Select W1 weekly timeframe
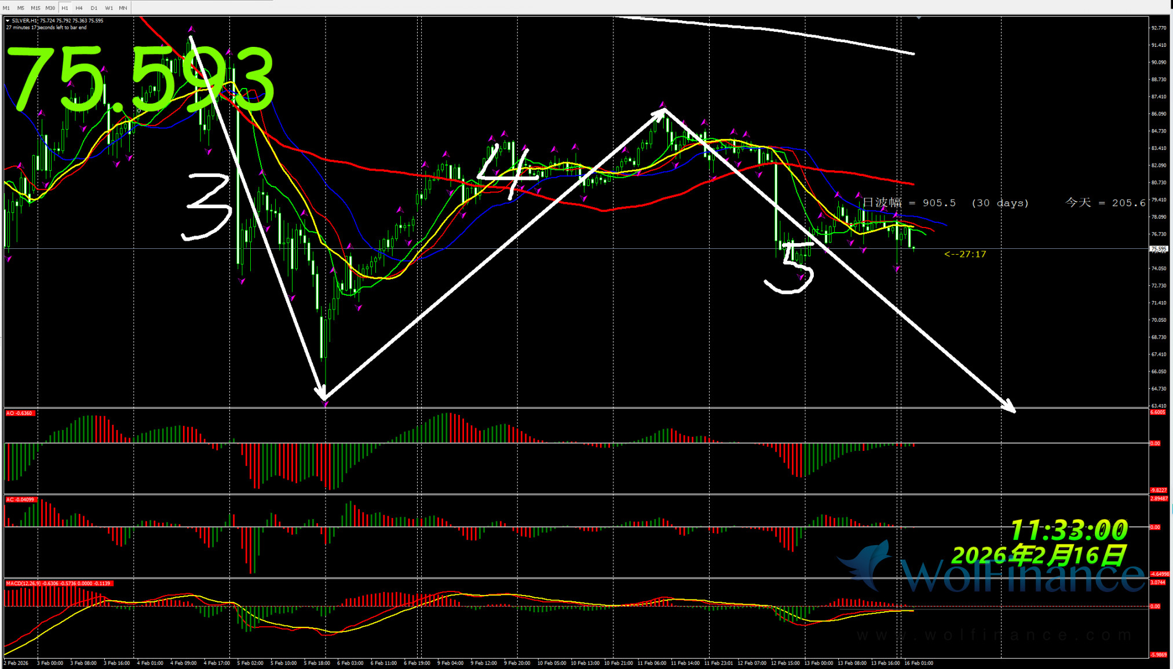The image size is (1173, 669). point(109,8)
